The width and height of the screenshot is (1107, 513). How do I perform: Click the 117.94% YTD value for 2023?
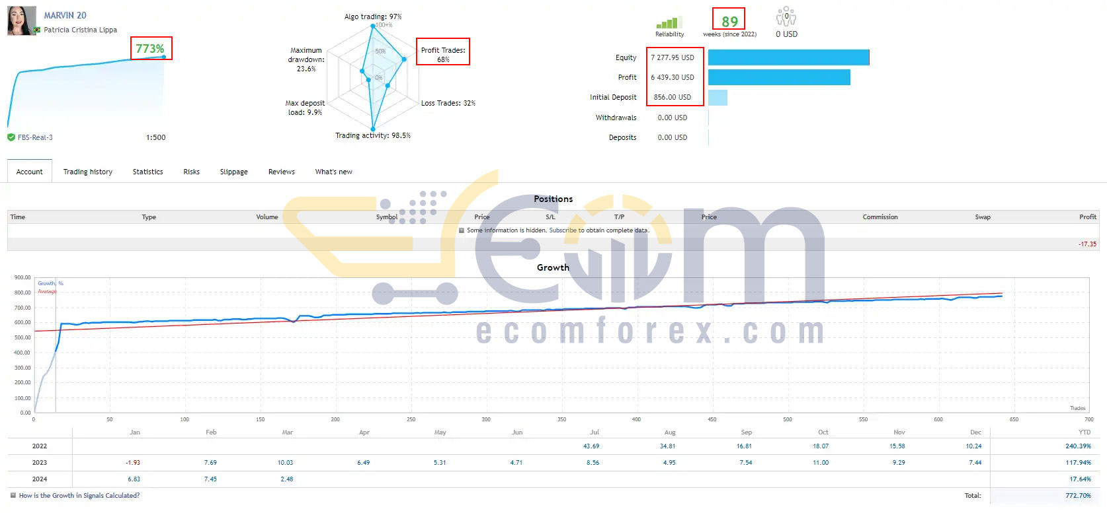[1078, 463]
